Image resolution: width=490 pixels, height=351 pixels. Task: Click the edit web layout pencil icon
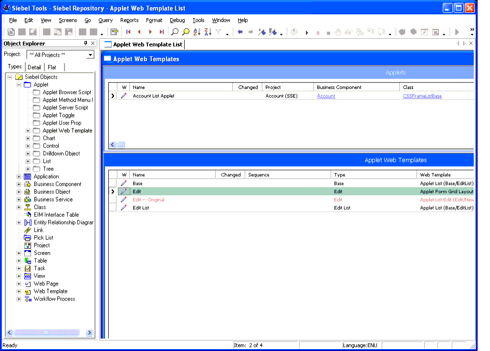click(424, 32)
